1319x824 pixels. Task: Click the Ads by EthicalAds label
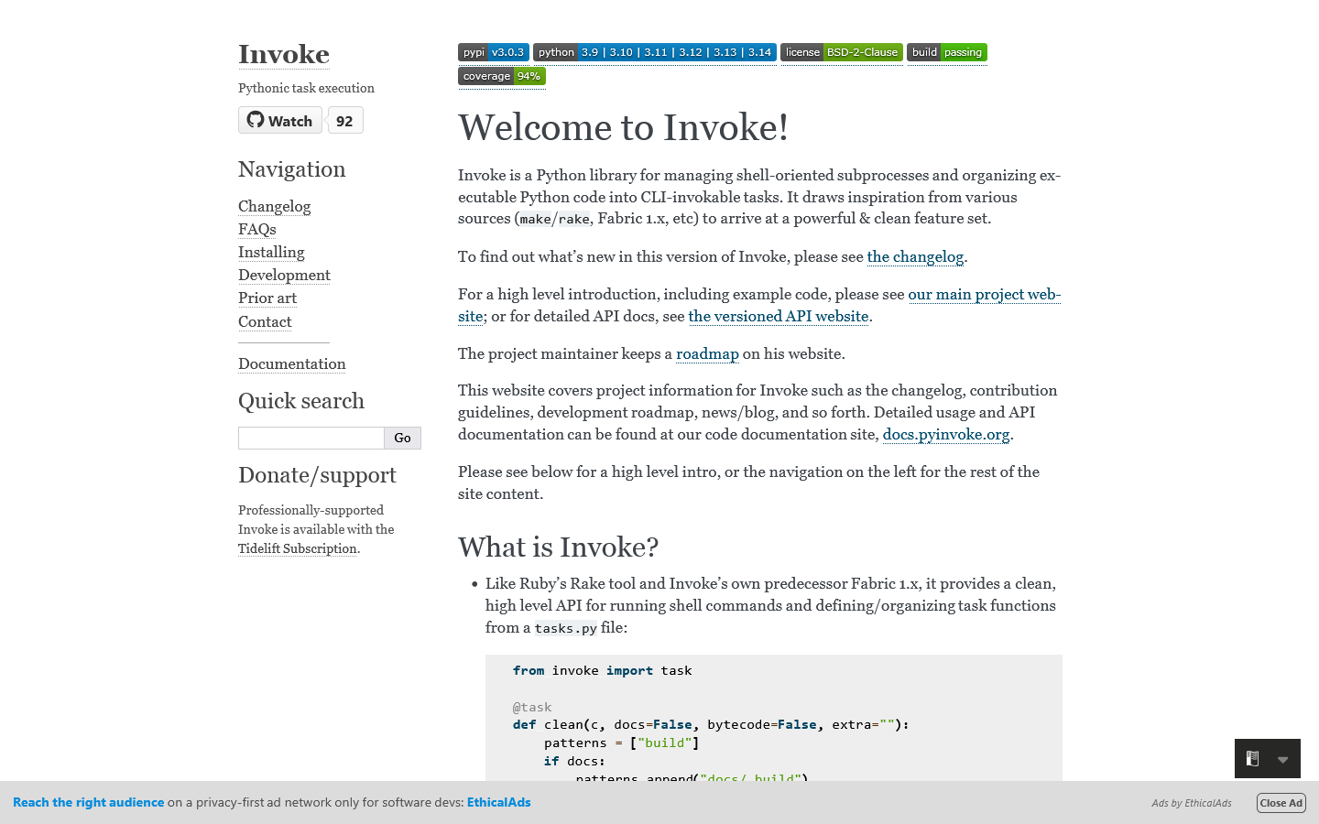tap(1192, 803)
